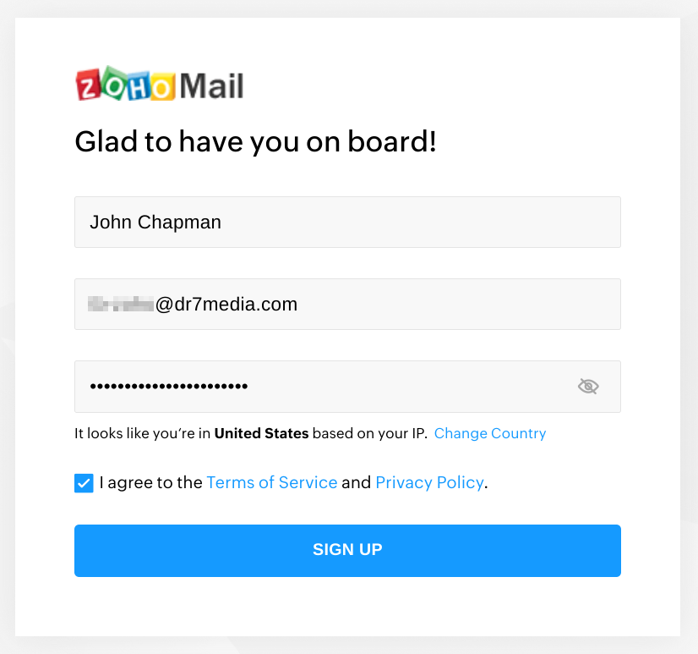
Task: Click the "Glad to have you on board!" heading
Action: click(255, 142)
